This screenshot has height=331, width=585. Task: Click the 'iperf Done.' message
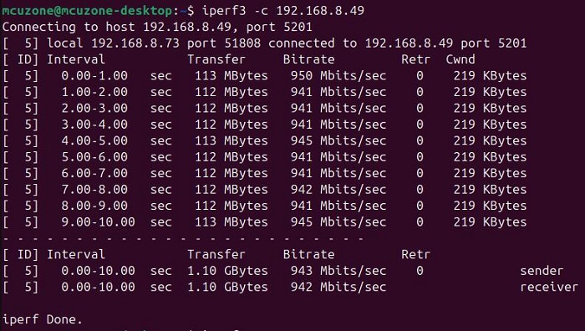pos(42,319)
